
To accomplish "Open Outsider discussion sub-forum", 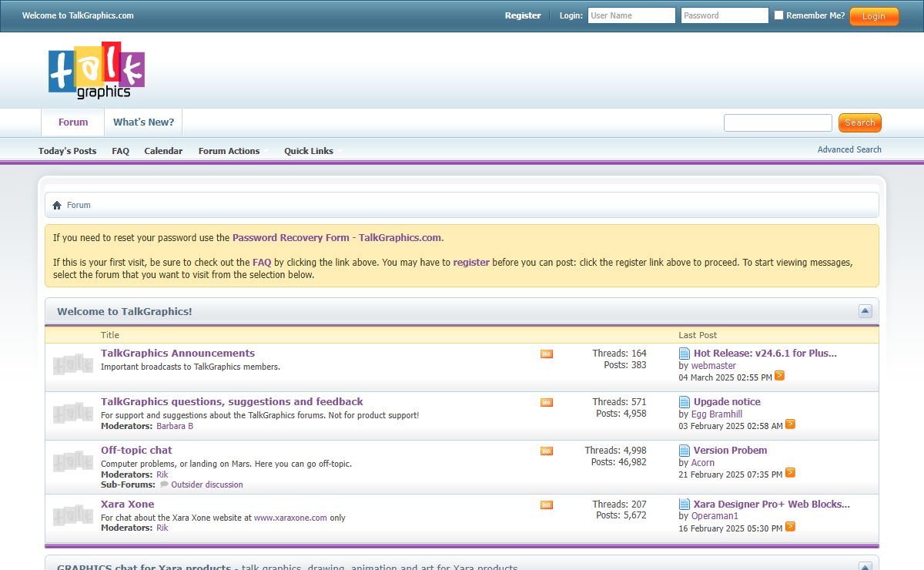I will coord(206,484).
